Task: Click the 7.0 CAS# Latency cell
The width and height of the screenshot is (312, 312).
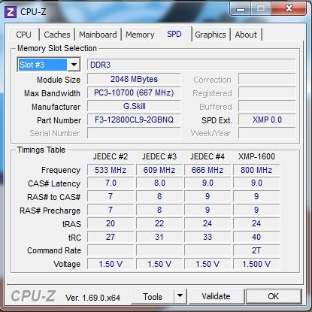Action: tap(111, 183)
